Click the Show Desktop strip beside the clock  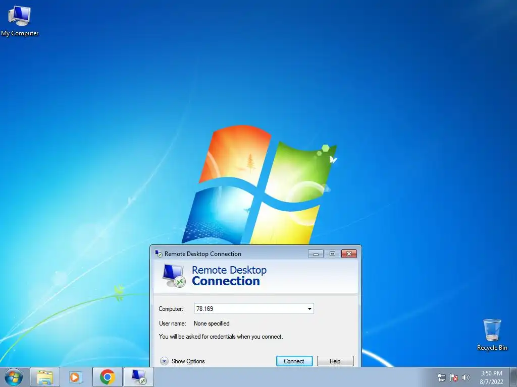click(513, 377)
